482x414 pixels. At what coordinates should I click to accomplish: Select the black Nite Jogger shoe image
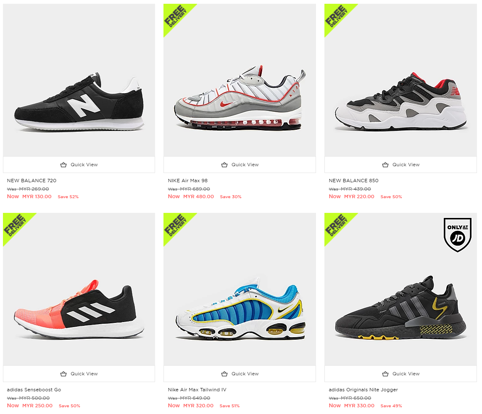[x=400, y=307]
